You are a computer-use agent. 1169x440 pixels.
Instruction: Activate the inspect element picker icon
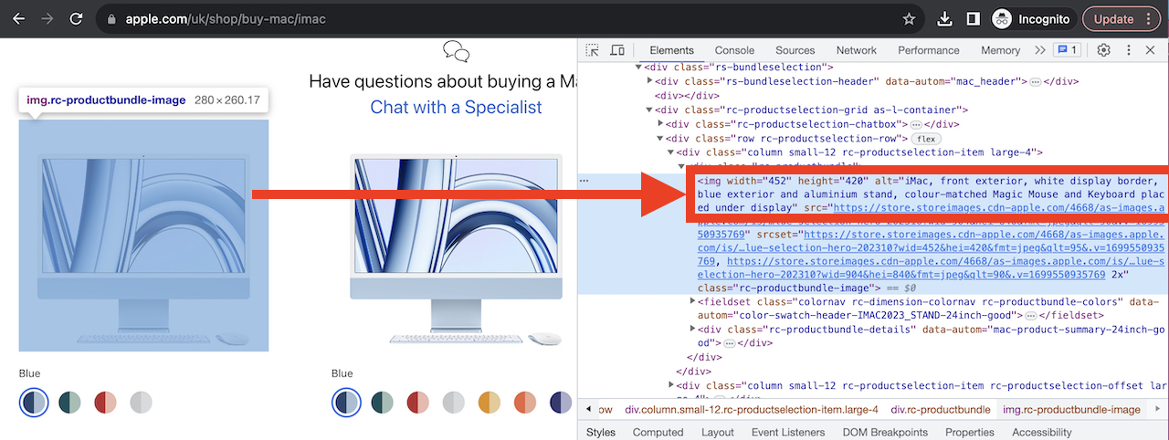[x=593, y=50]
